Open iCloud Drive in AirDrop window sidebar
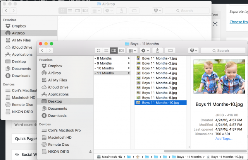The image size is (248, 160). 19,47
